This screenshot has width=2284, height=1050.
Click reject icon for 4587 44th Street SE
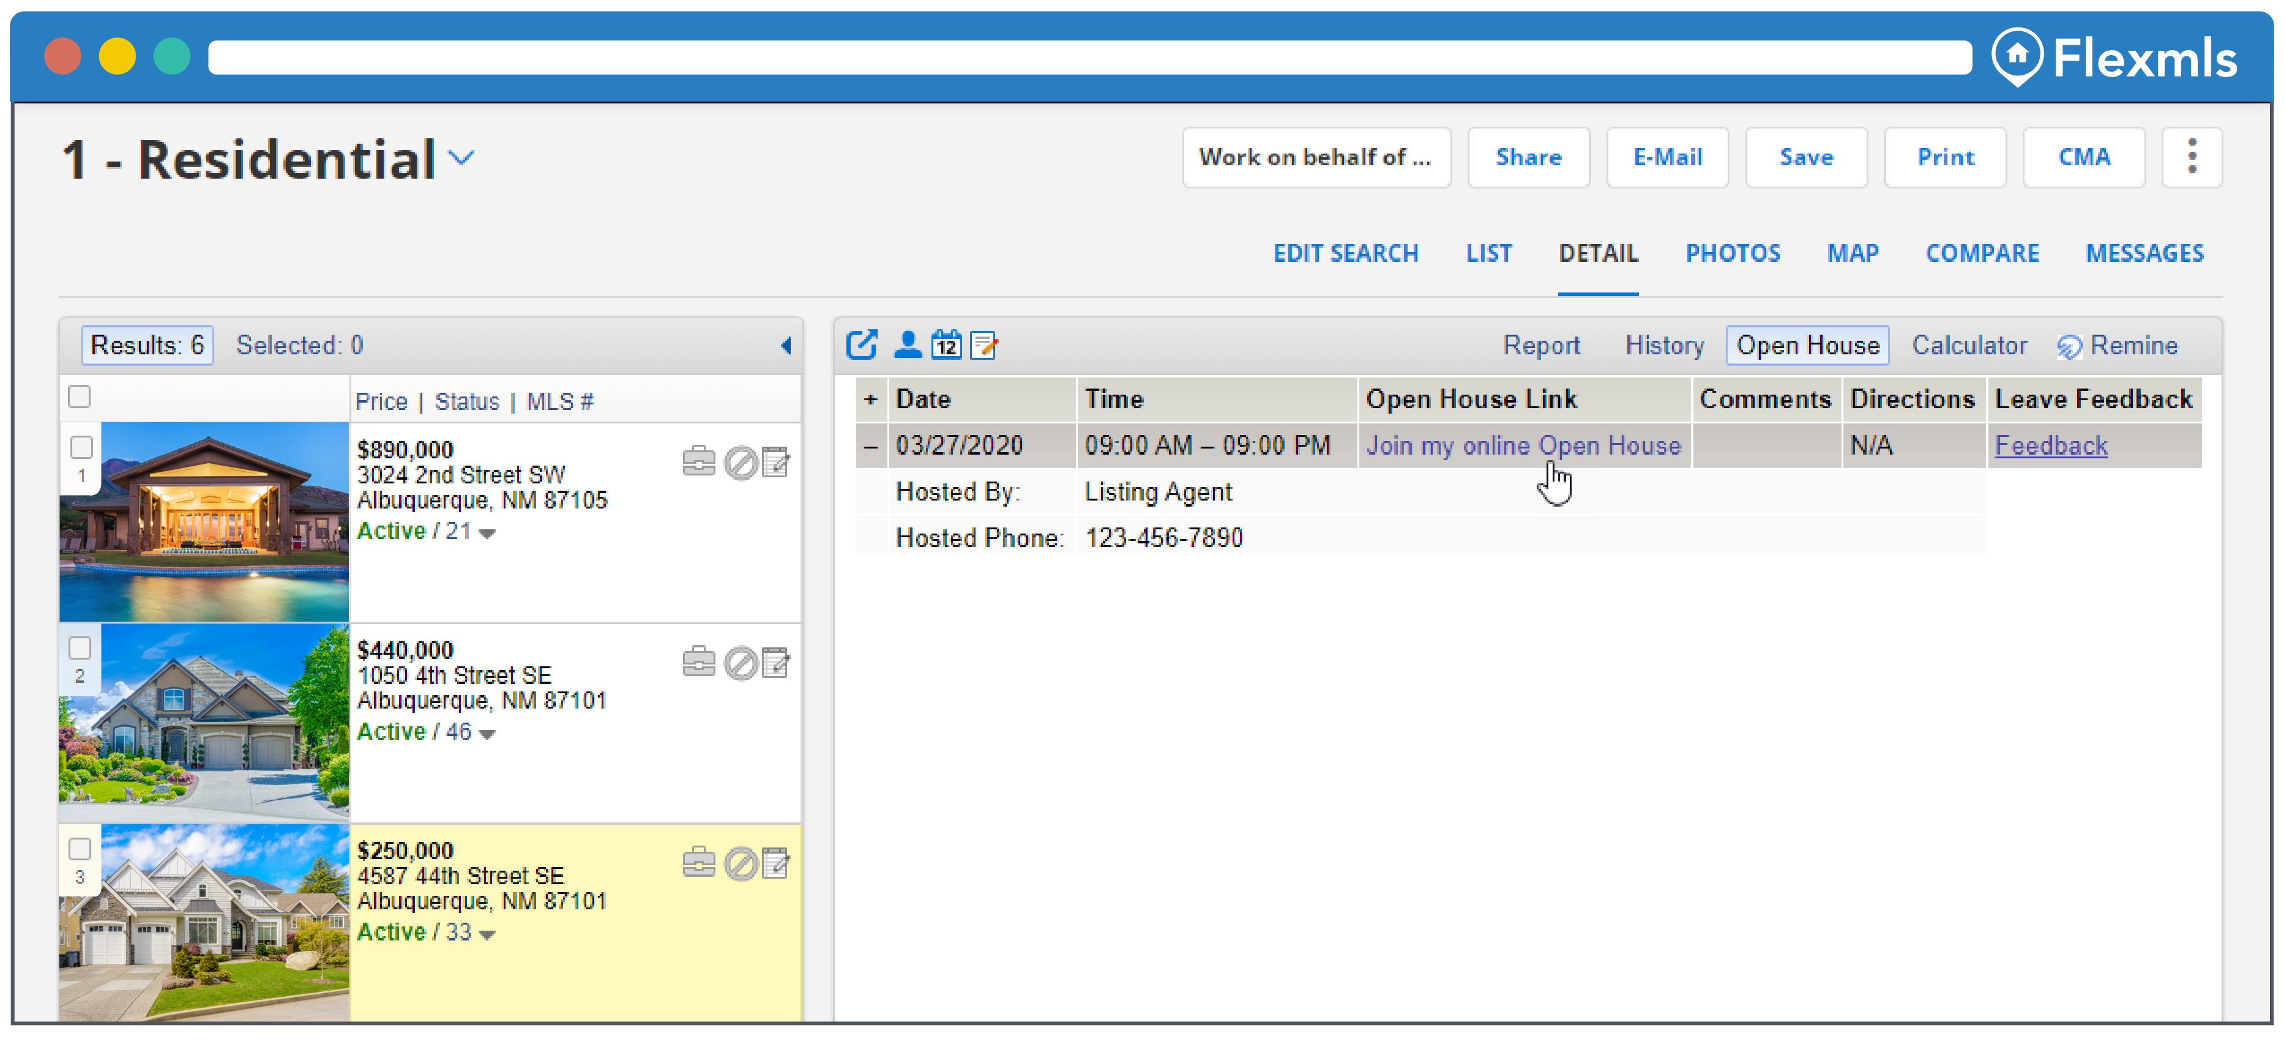(741, 863)
